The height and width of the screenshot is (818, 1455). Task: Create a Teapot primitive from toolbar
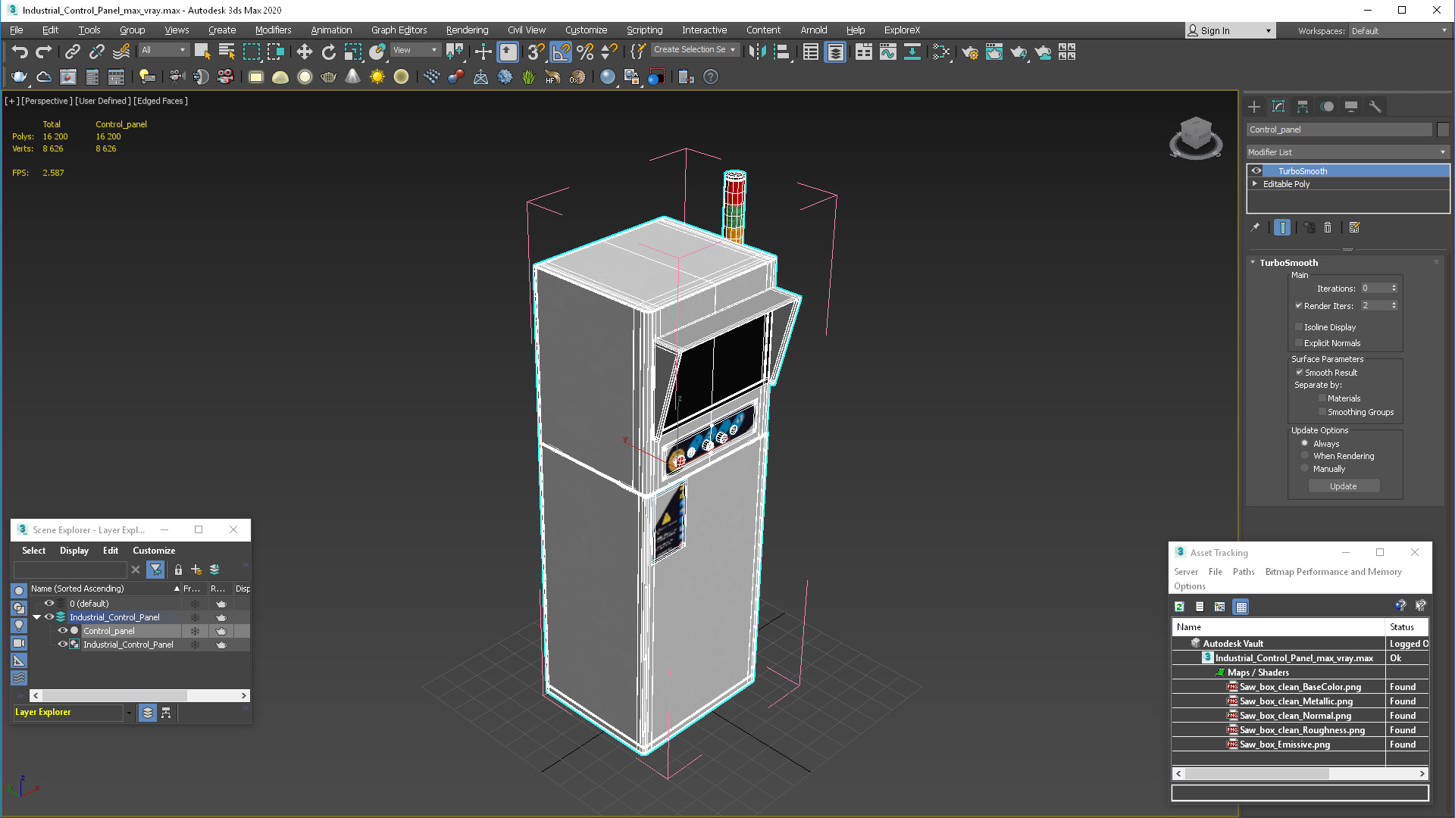[x=328, y=76]
